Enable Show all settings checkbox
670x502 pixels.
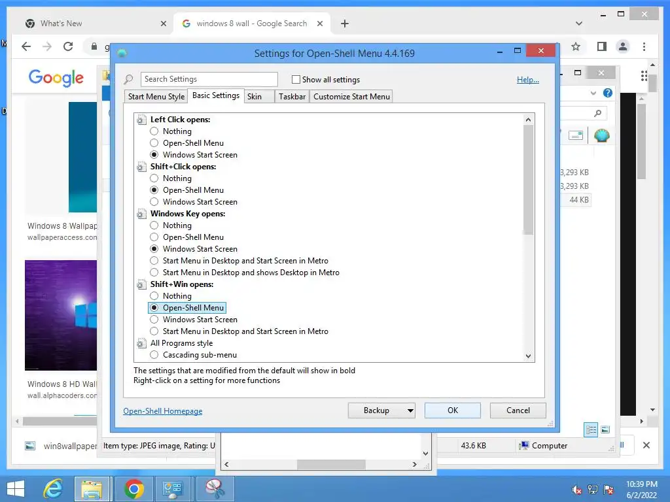point(296,79)
